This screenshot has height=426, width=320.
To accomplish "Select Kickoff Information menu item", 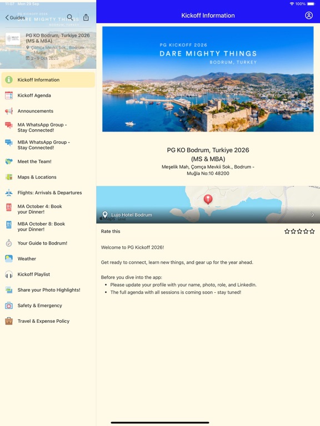I will point(48,80).
